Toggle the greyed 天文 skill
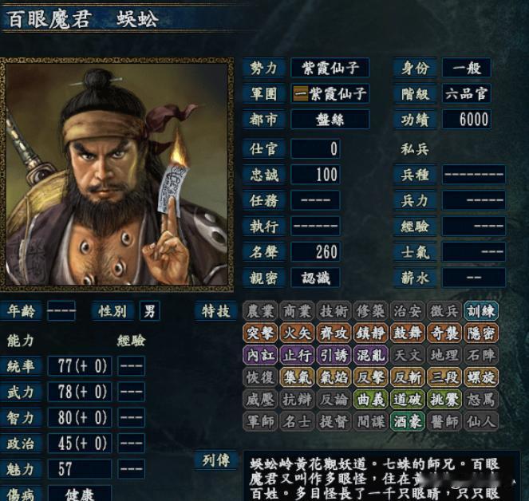 pyautogui.click(x=407, y=355)
